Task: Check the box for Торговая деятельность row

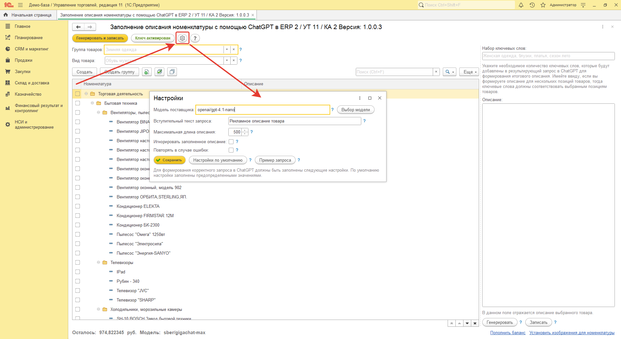Action: pyautogui.click(x=78, y=94)
